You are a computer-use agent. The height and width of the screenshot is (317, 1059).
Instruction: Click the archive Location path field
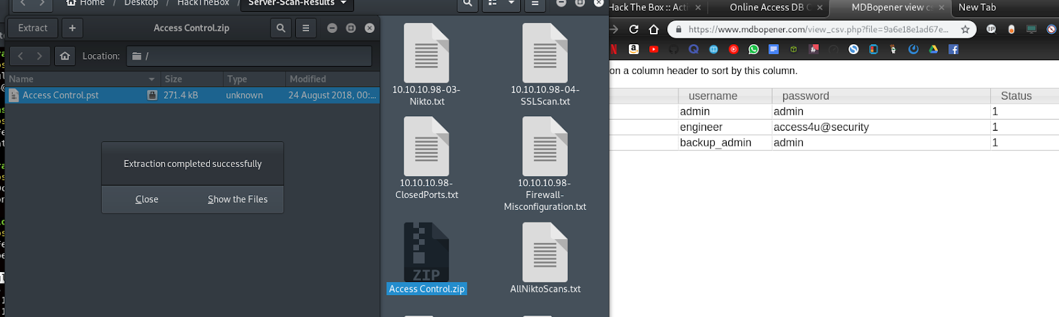249,56
